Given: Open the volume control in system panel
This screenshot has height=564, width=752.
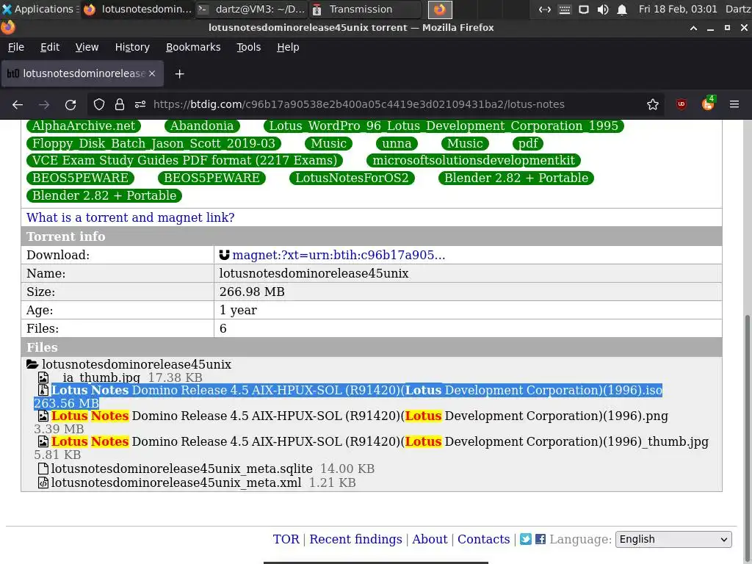Looking at the screenshot, I should click(x=603, y=10).
